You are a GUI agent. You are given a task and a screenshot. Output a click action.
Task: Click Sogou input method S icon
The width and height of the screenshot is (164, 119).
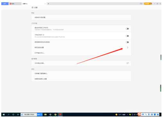(139, 114)
